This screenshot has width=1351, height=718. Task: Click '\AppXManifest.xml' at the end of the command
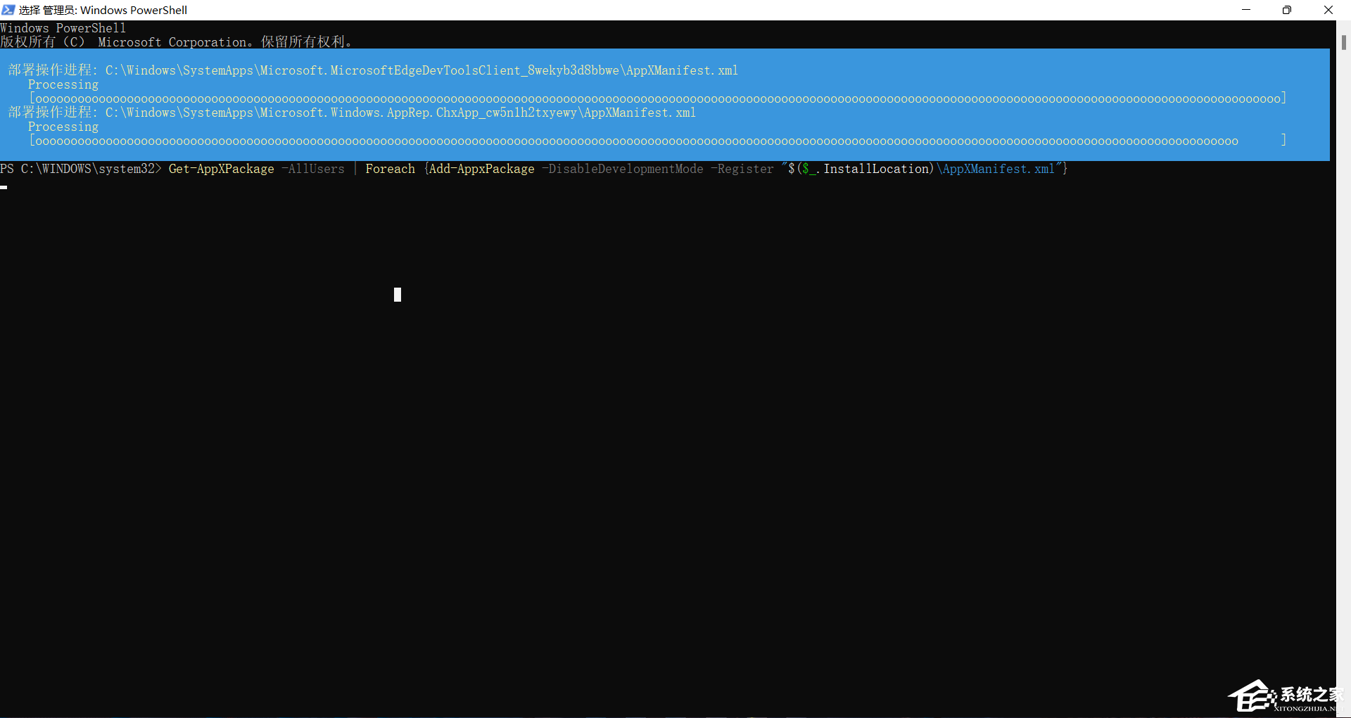click(996, 169)
